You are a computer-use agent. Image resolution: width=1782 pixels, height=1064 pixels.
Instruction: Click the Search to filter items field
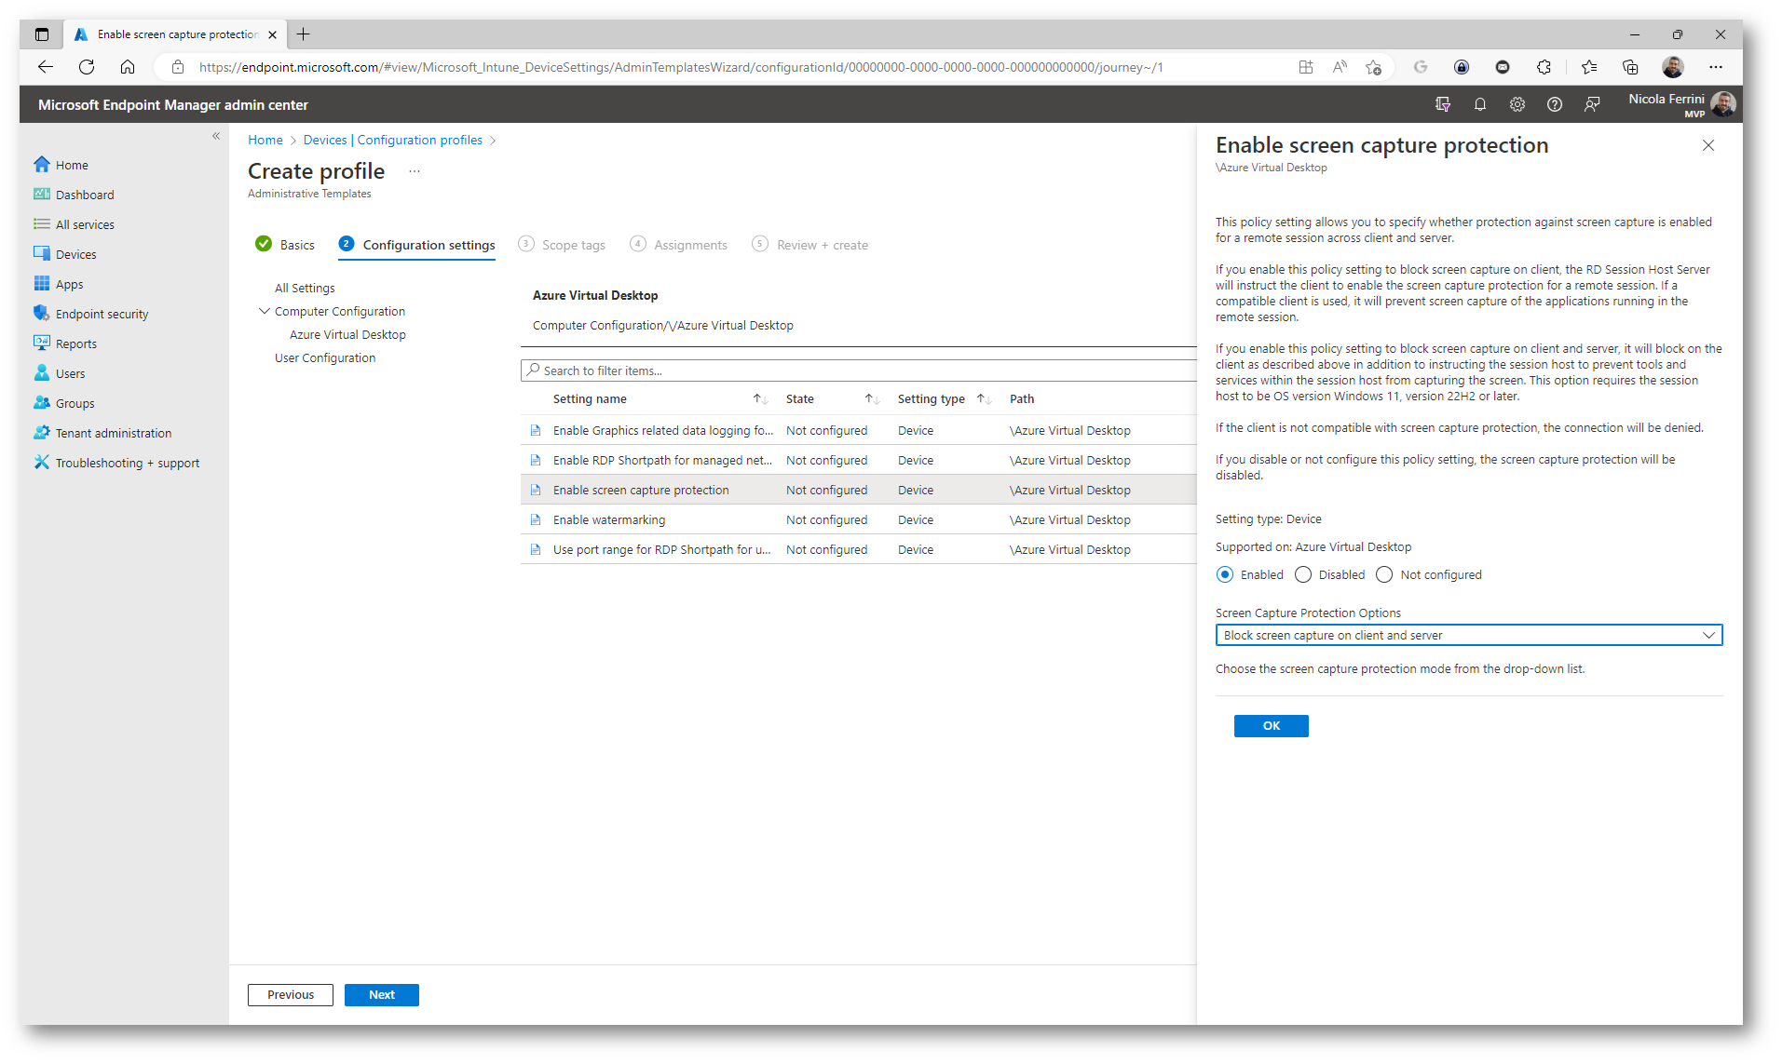tap(858, 370)
